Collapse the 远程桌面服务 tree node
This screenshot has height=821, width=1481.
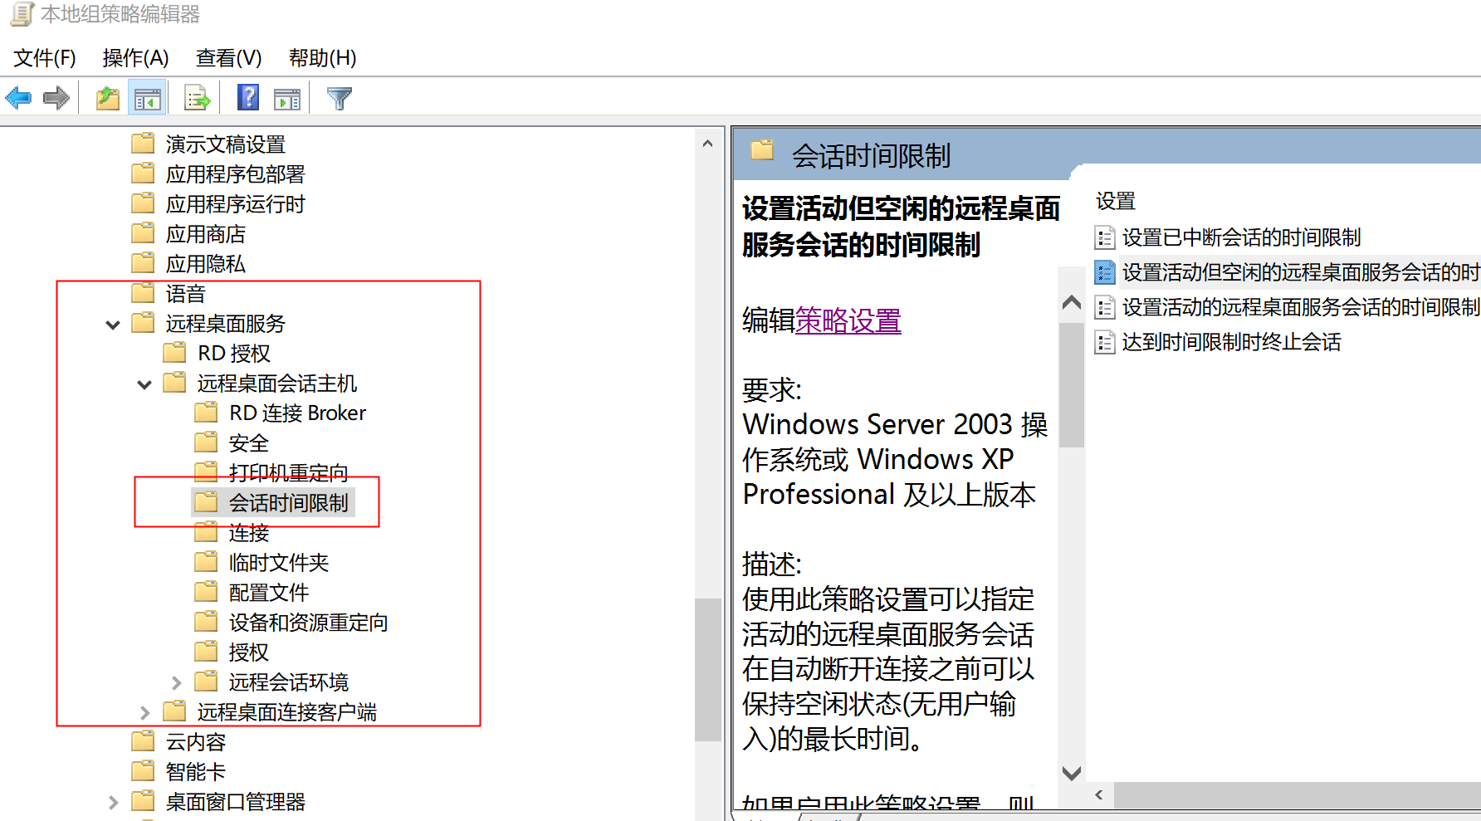tap(113, 325)
